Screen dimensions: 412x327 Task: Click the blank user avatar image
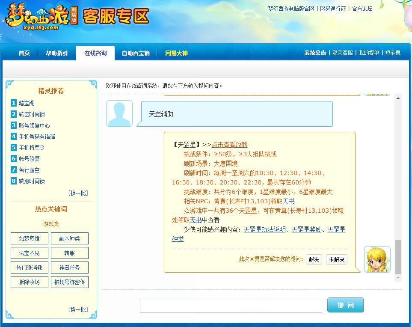tap(119, 113)
